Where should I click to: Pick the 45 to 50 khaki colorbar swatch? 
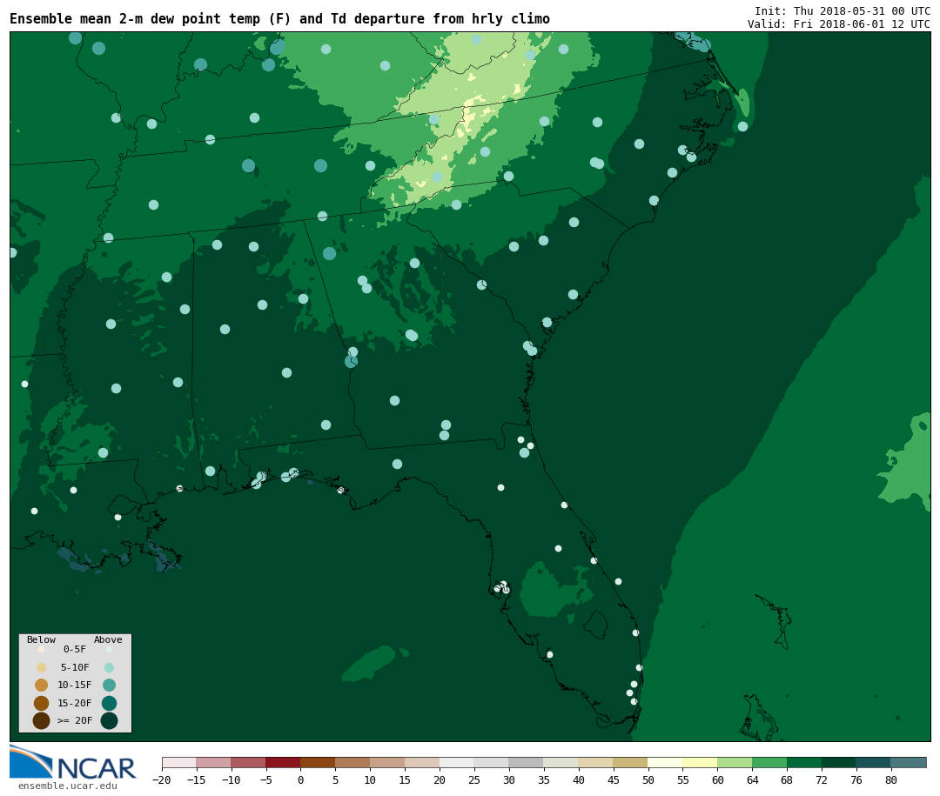pyautogui.click(x=631, y=762)
